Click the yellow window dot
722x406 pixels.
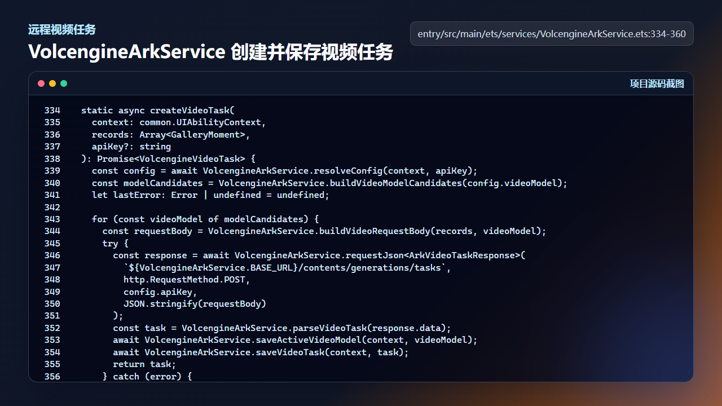(x=52, y=83)
